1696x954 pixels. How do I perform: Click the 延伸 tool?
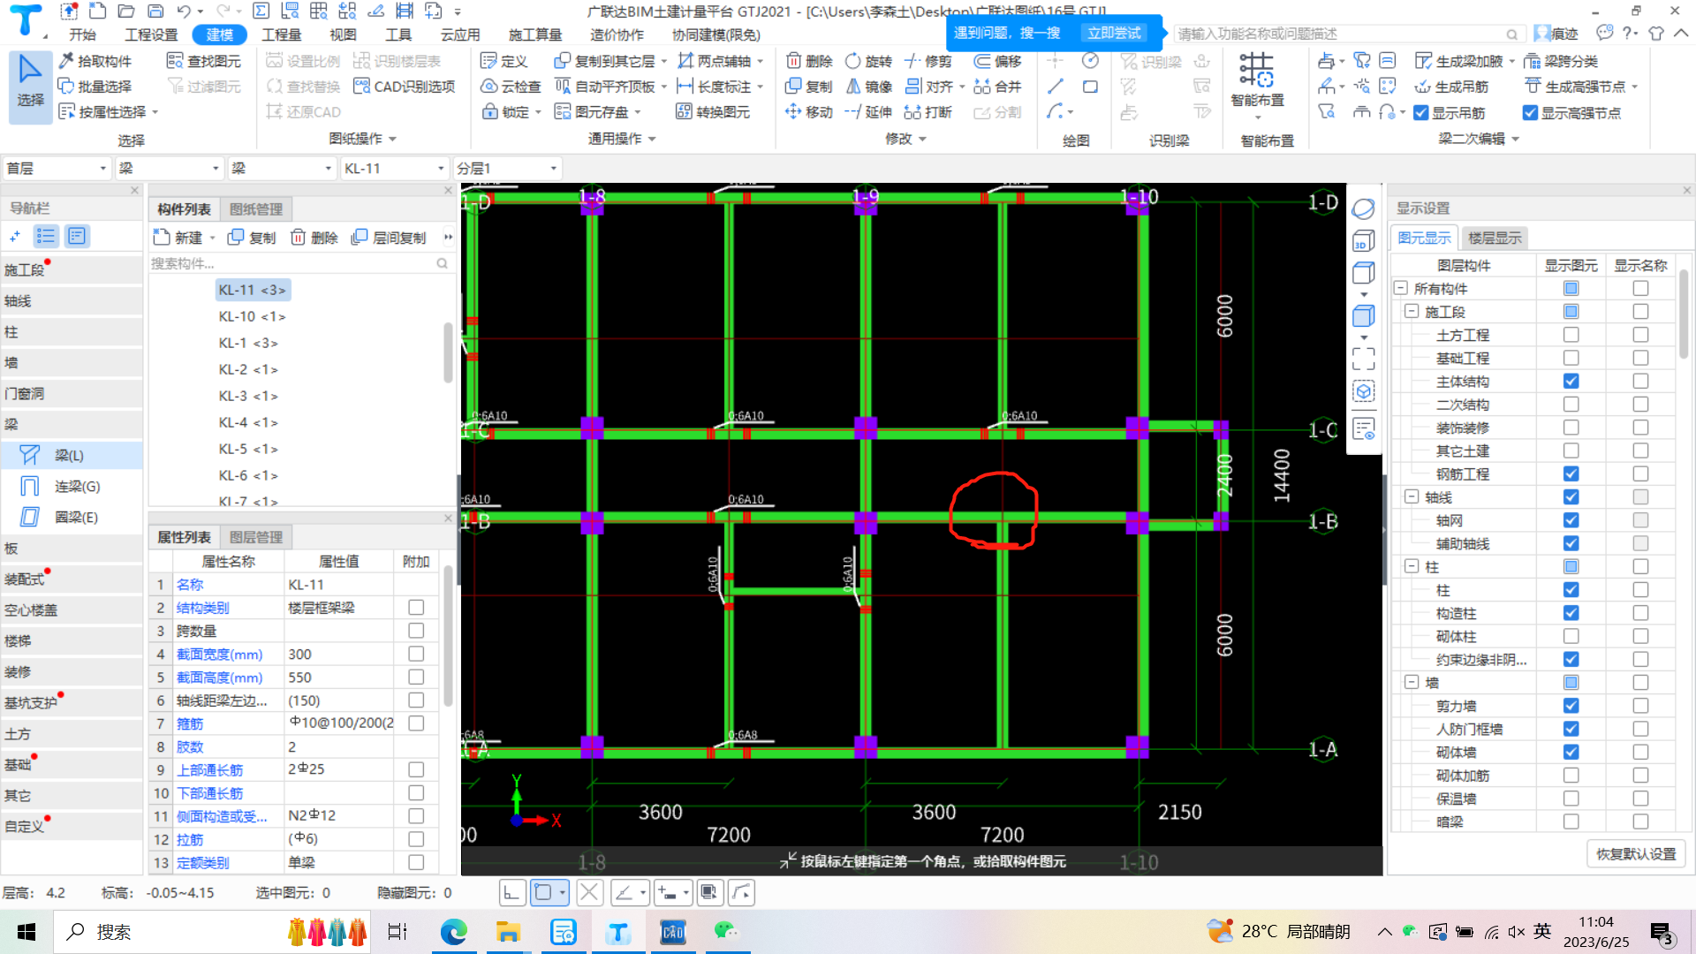pos(869,112)
